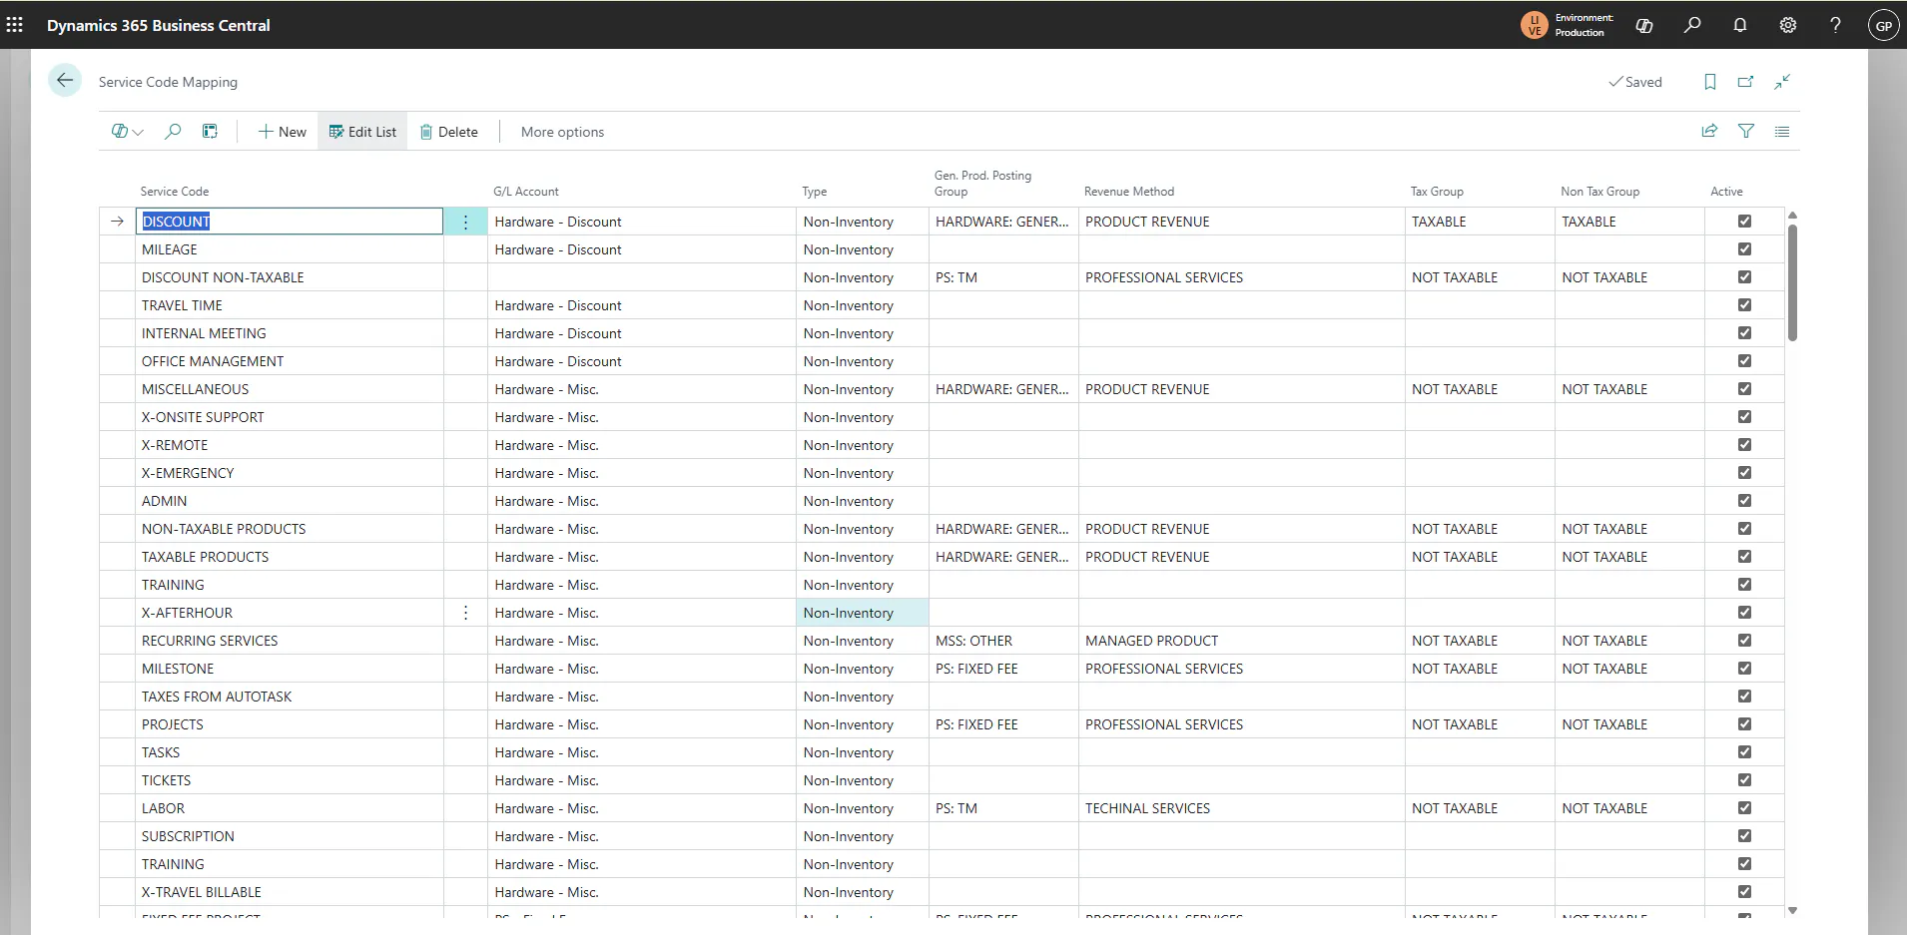Viewport: 1907px width, 935px height.
Task: Open the help question mark
Action: tap(1835, 25)
